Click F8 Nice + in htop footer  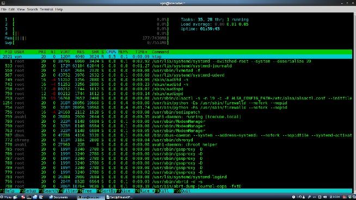[x=146, y=191]
